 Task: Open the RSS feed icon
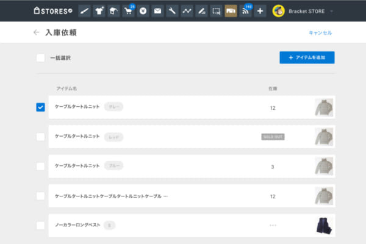coord(245,11)
